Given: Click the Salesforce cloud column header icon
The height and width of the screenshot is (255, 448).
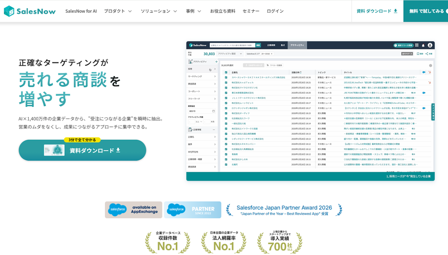Looking at the screenshot, I should point(424,72).
